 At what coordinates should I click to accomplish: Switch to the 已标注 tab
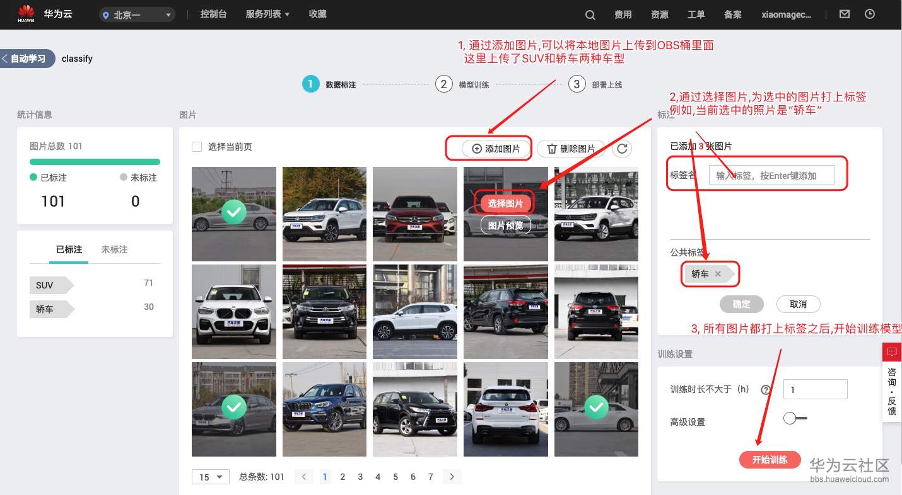coord(69,249)
